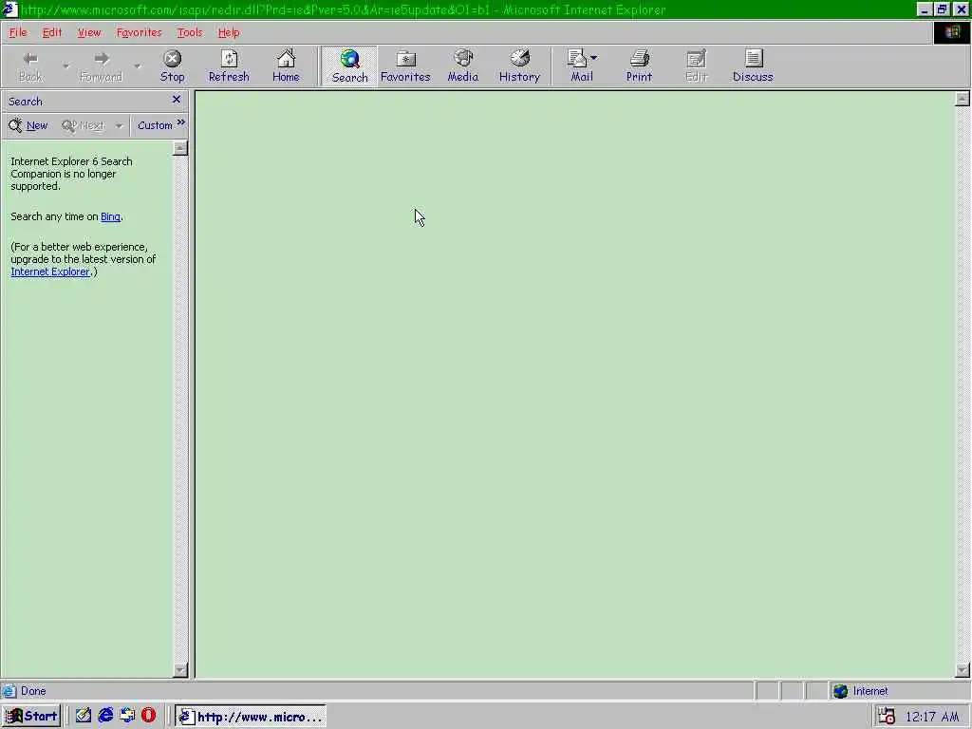This screenshot has width=972, height=729.
Task: Click the Next search button
Action: (84, 125)
